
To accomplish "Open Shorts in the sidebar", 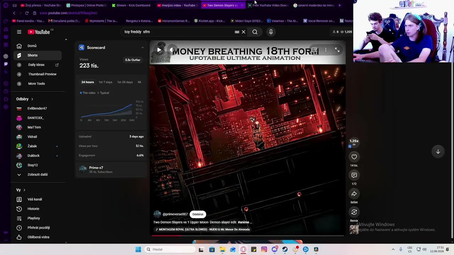I will (38, 55).
